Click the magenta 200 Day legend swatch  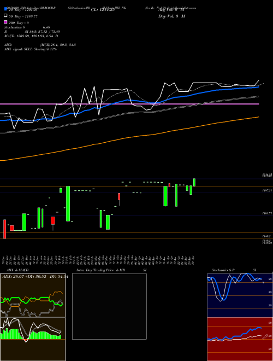click(x=5, y=22)
